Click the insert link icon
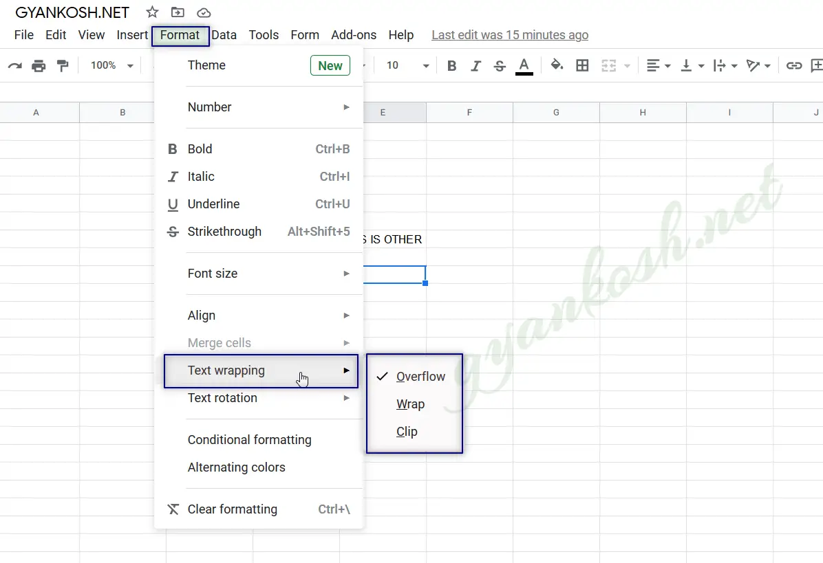823x563 pixels. tap(793, 65)
